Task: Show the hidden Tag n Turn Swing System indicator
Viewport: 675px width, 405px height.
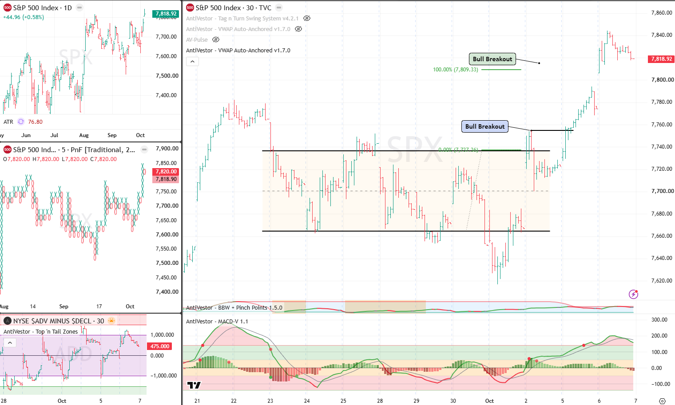Action: (x=307, y=18)
